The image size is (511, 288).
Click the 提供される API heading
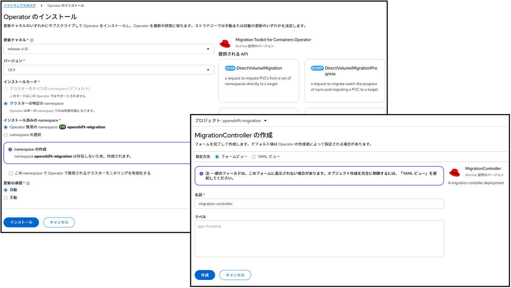click(x=233, y=54)
